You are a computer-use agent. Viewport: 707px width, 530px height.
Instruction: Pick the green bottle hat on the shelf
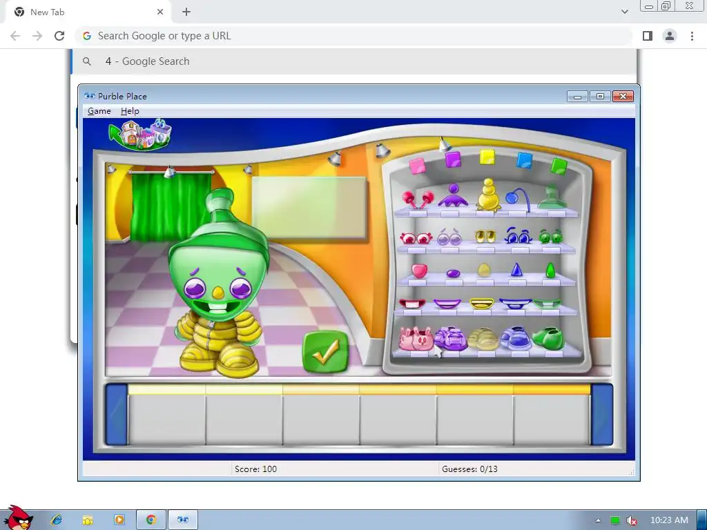pos(552,197)
